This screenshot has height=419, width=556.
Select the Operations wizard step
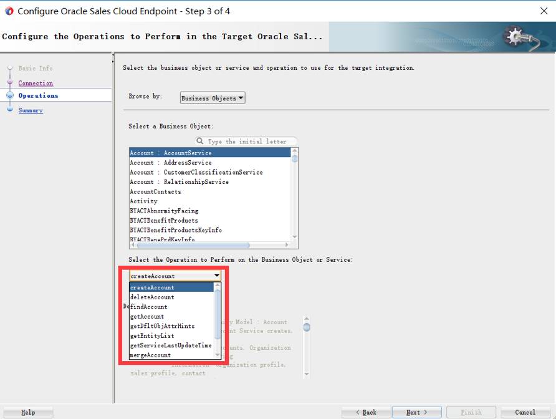coord(38,95)
